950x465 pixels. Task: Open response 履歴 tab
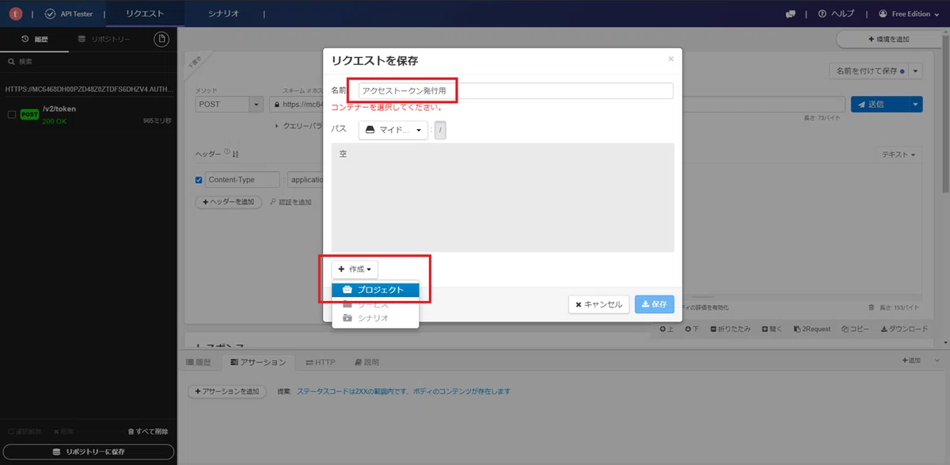pos(199,362)
